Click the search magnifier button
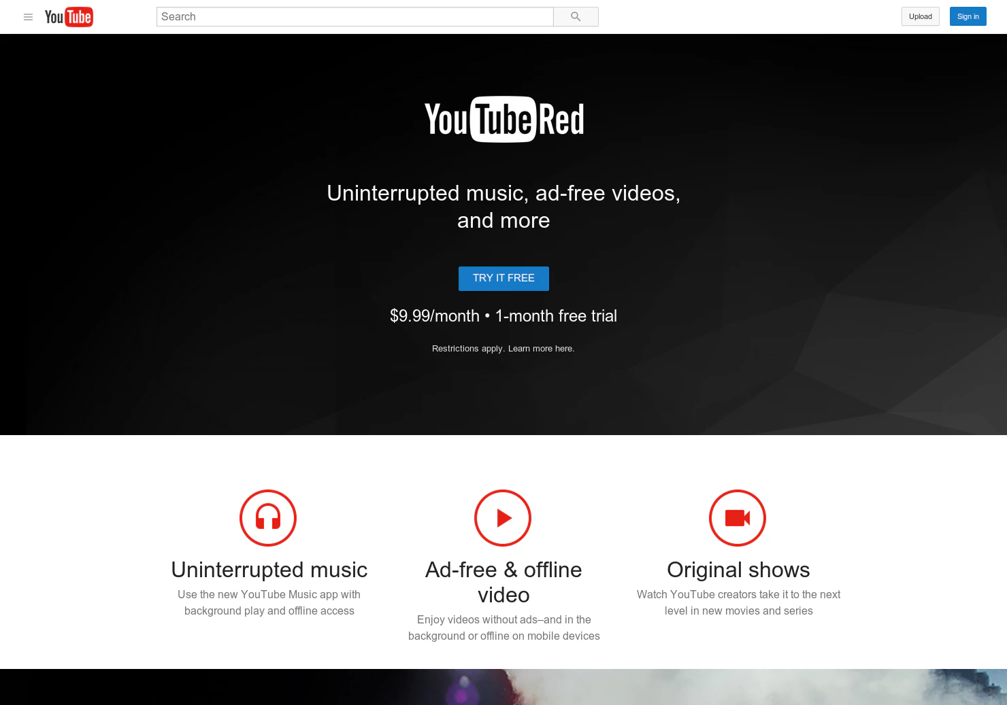 click(576, 17)
